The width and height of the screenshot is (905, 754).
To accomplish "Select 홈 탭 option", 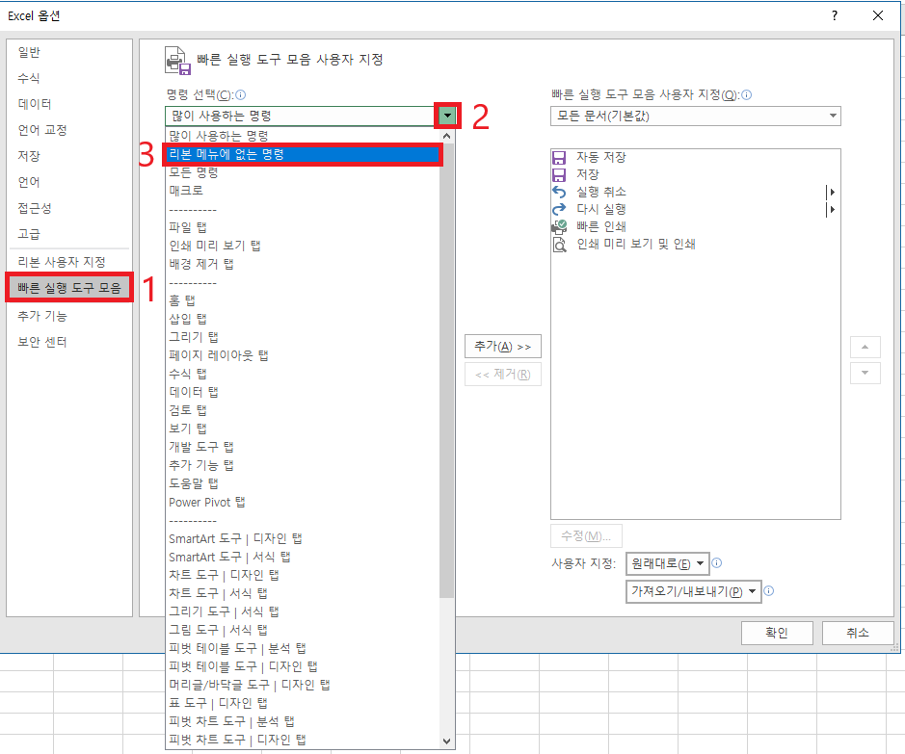I will [303, 300].
